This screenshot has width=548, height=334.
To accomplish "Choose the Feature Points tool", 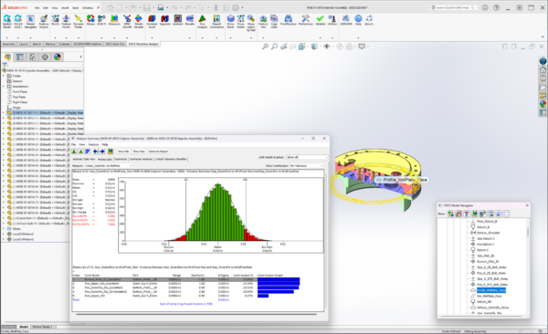I will [x=67, y=22].
